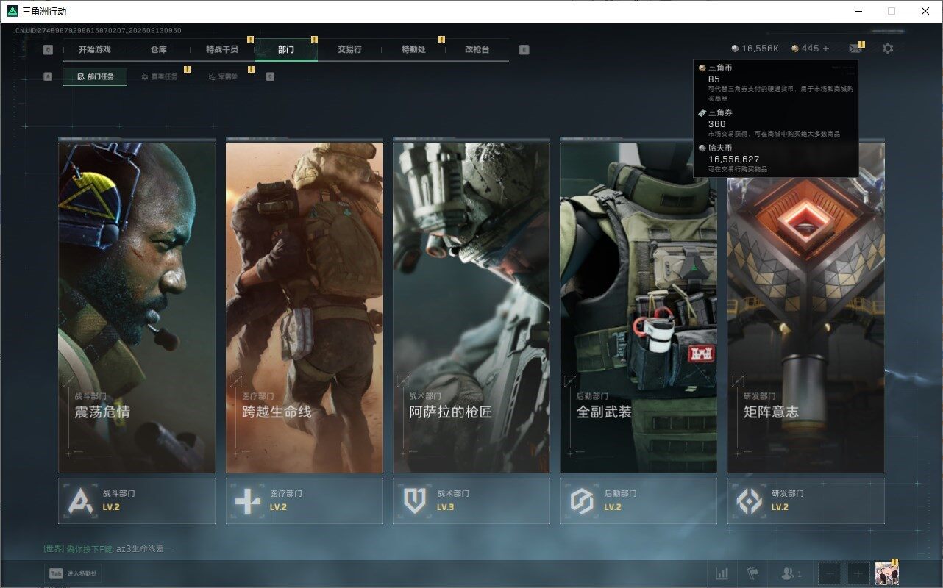The height and width of the screenshot is (588, 943).
Task: Click the flag icon in bottom bar
Action: 752,573
